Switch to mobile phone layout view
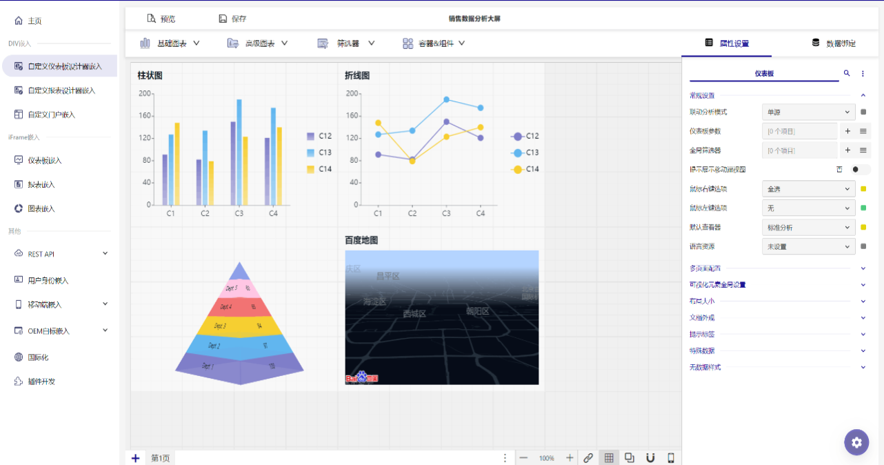884x465 pixels. [671, 457]
